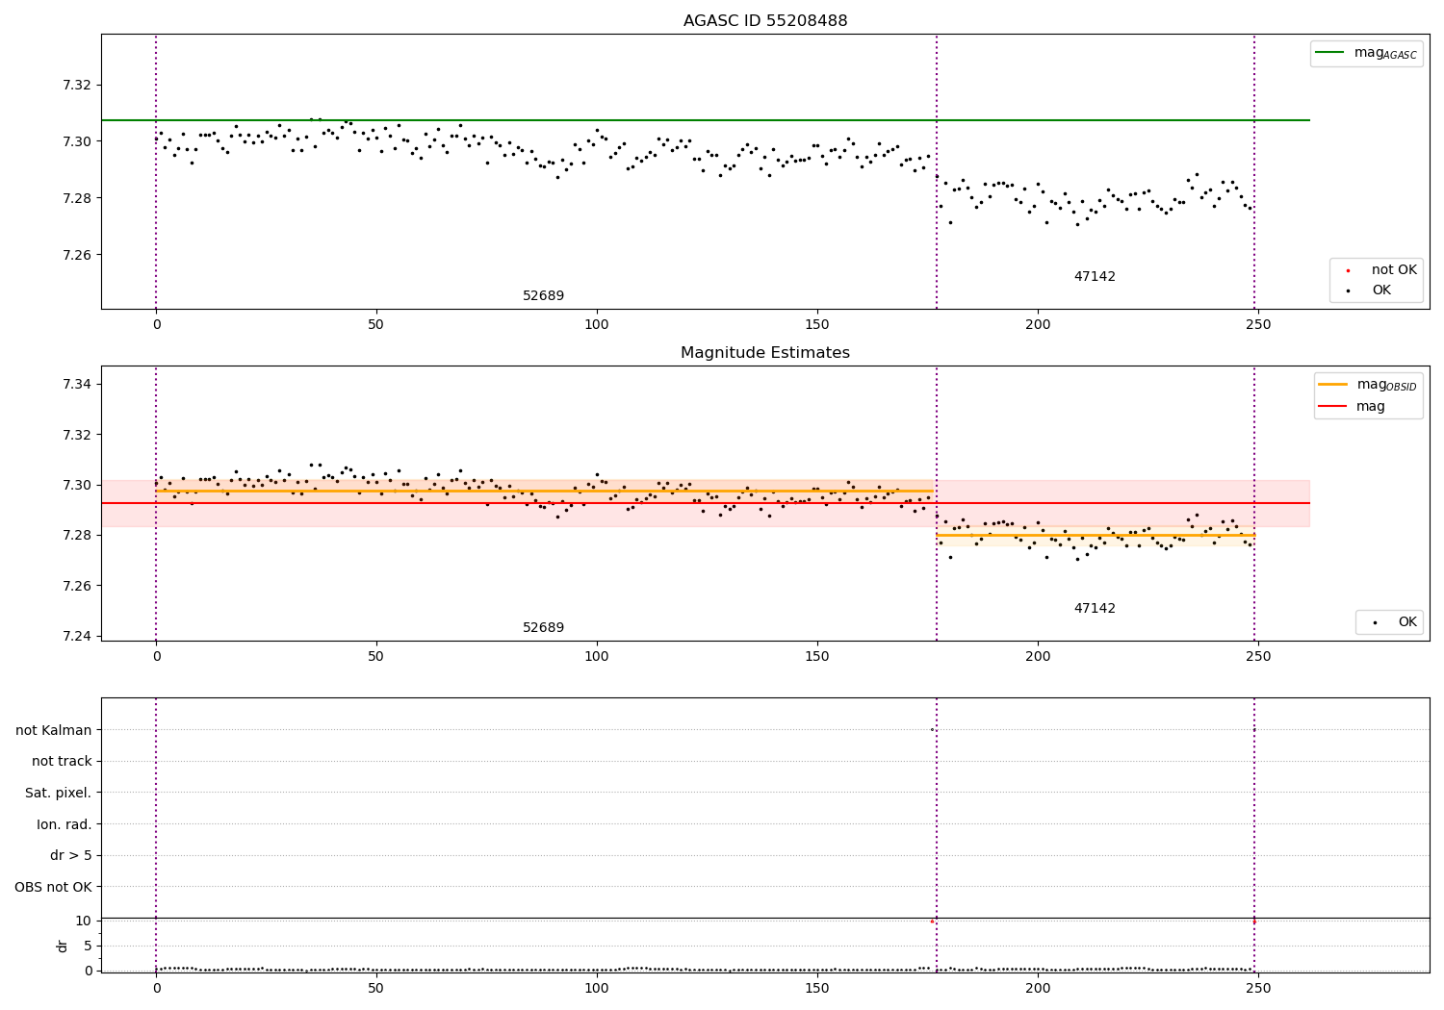Select the 'not track' row label
The width and height of the screenshot is (1444, 1010).
point(62,761)
